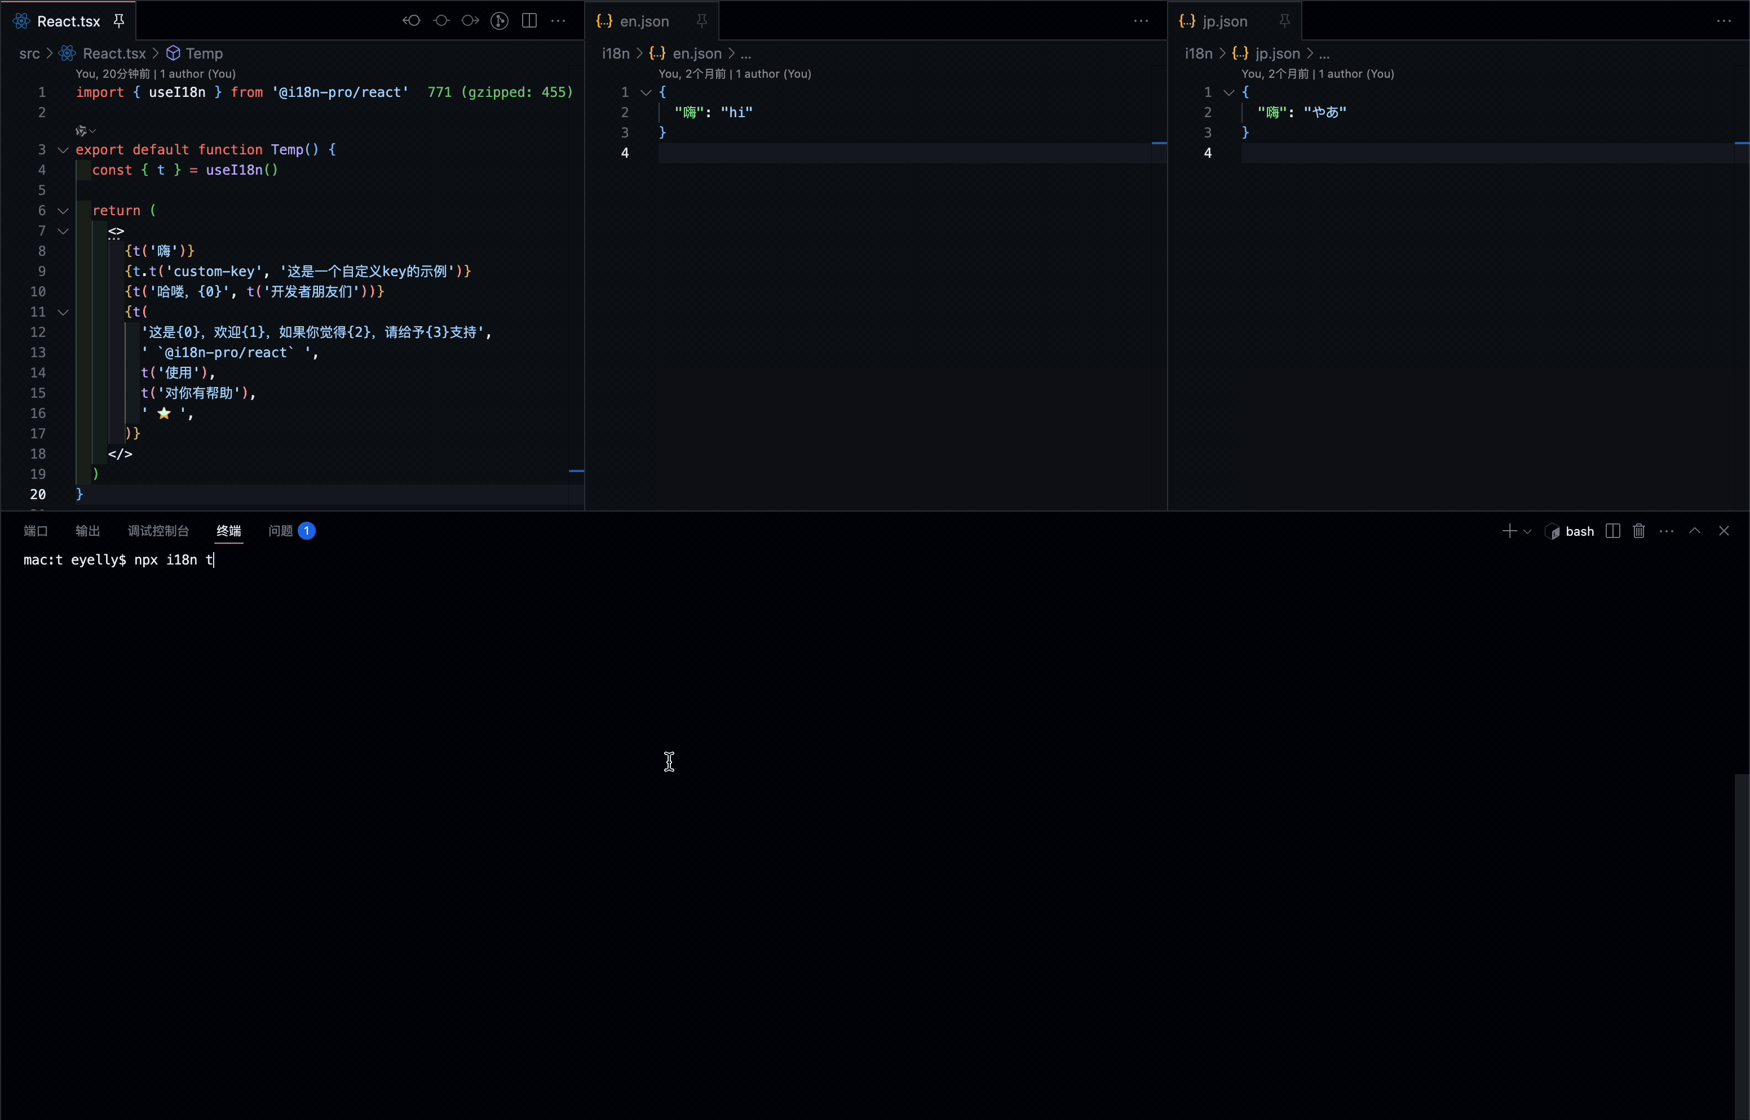Select the 终端 panel tab
This screenshot has width=1750, height=1120.
pyautogui.click(x=229, y=531)
